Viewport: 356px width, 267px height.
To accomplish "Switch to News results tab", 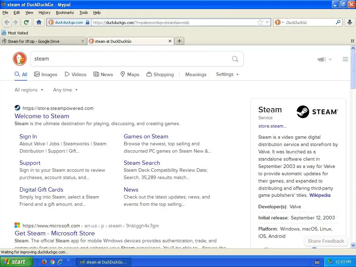I will tap(103, 74).
